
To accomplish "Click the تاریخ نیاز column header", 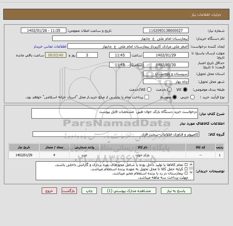I will tap(24, 147).
